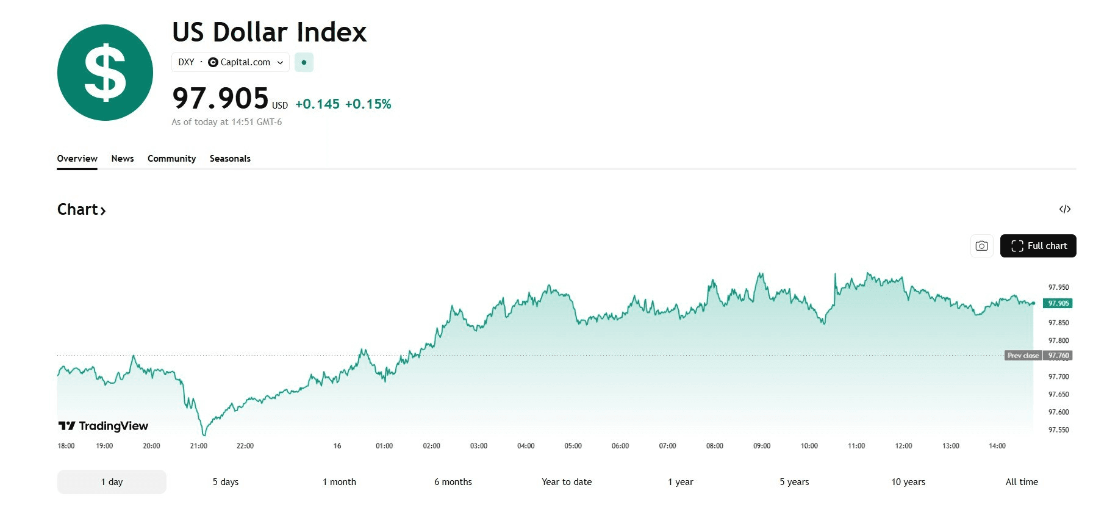The image size is (1118, 532).
Task: Click the 97.905 current price tag
Action: tap(1058, 303)
